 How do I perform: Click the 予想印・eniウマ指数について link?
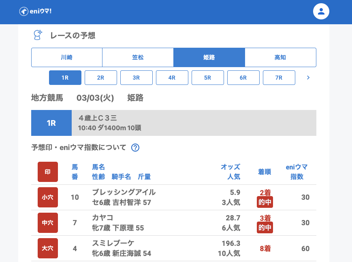click(79, 148)
